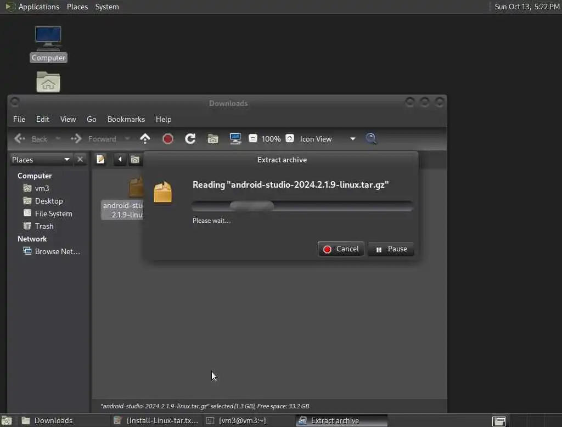Click the extraction progress bar

pos(302,206)
